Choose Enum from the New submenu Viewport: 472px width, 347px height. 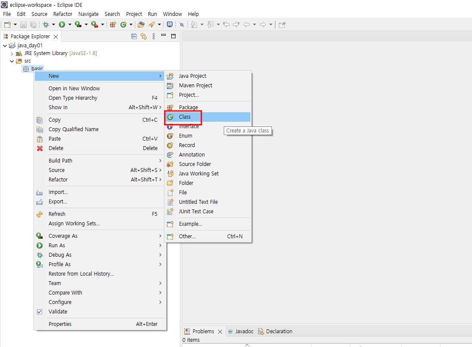point(208,136)
